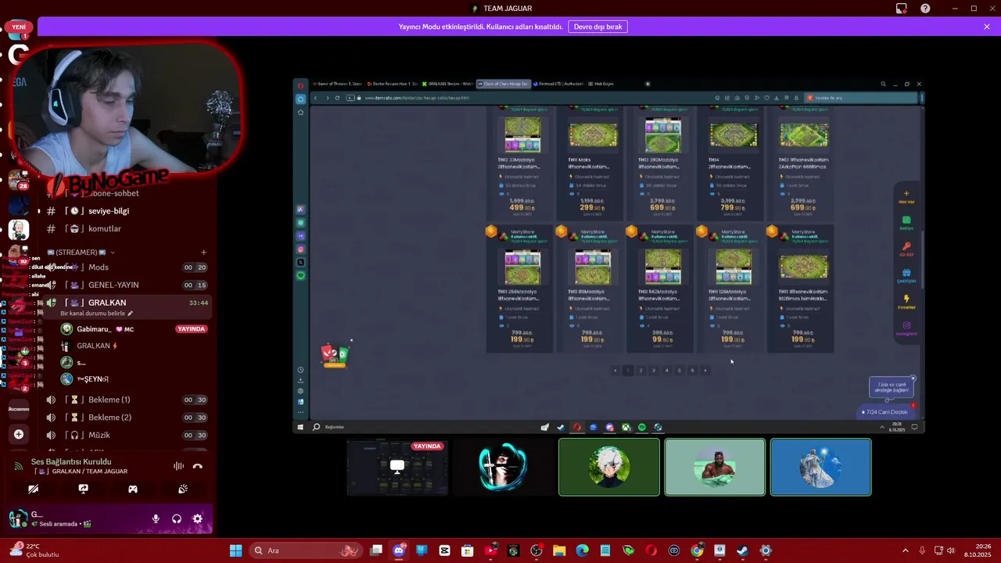Select the tile with the cyan-glowing avatar

tap(503, 468)
